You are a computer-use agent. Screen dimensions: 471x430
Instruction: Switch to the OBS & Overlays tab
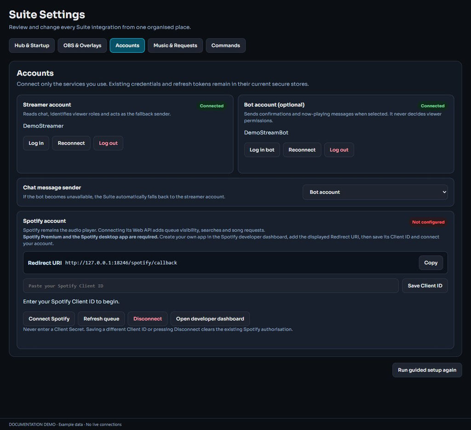pos(82,45)
